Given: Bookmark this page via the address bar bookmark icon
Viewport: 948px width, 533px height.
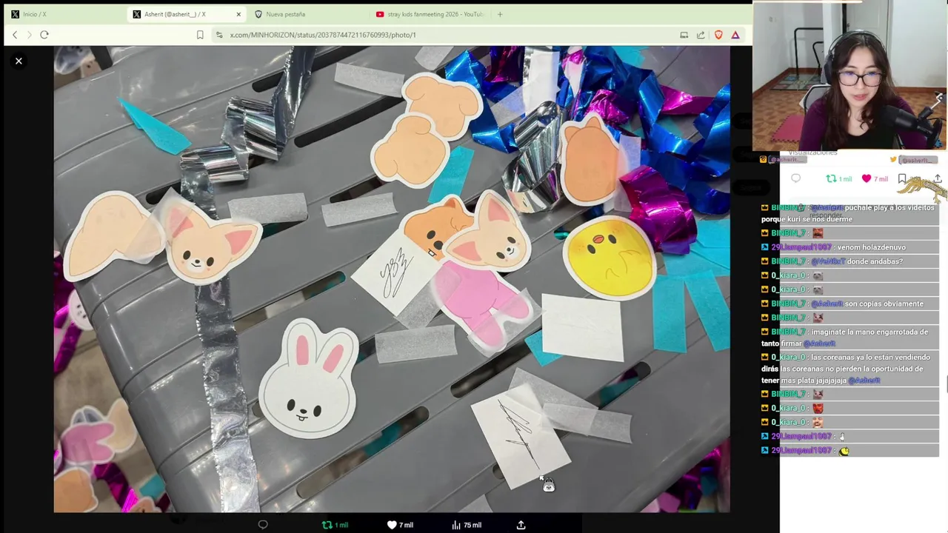Looking at the screenshot, I should click(x=200, y=35).
